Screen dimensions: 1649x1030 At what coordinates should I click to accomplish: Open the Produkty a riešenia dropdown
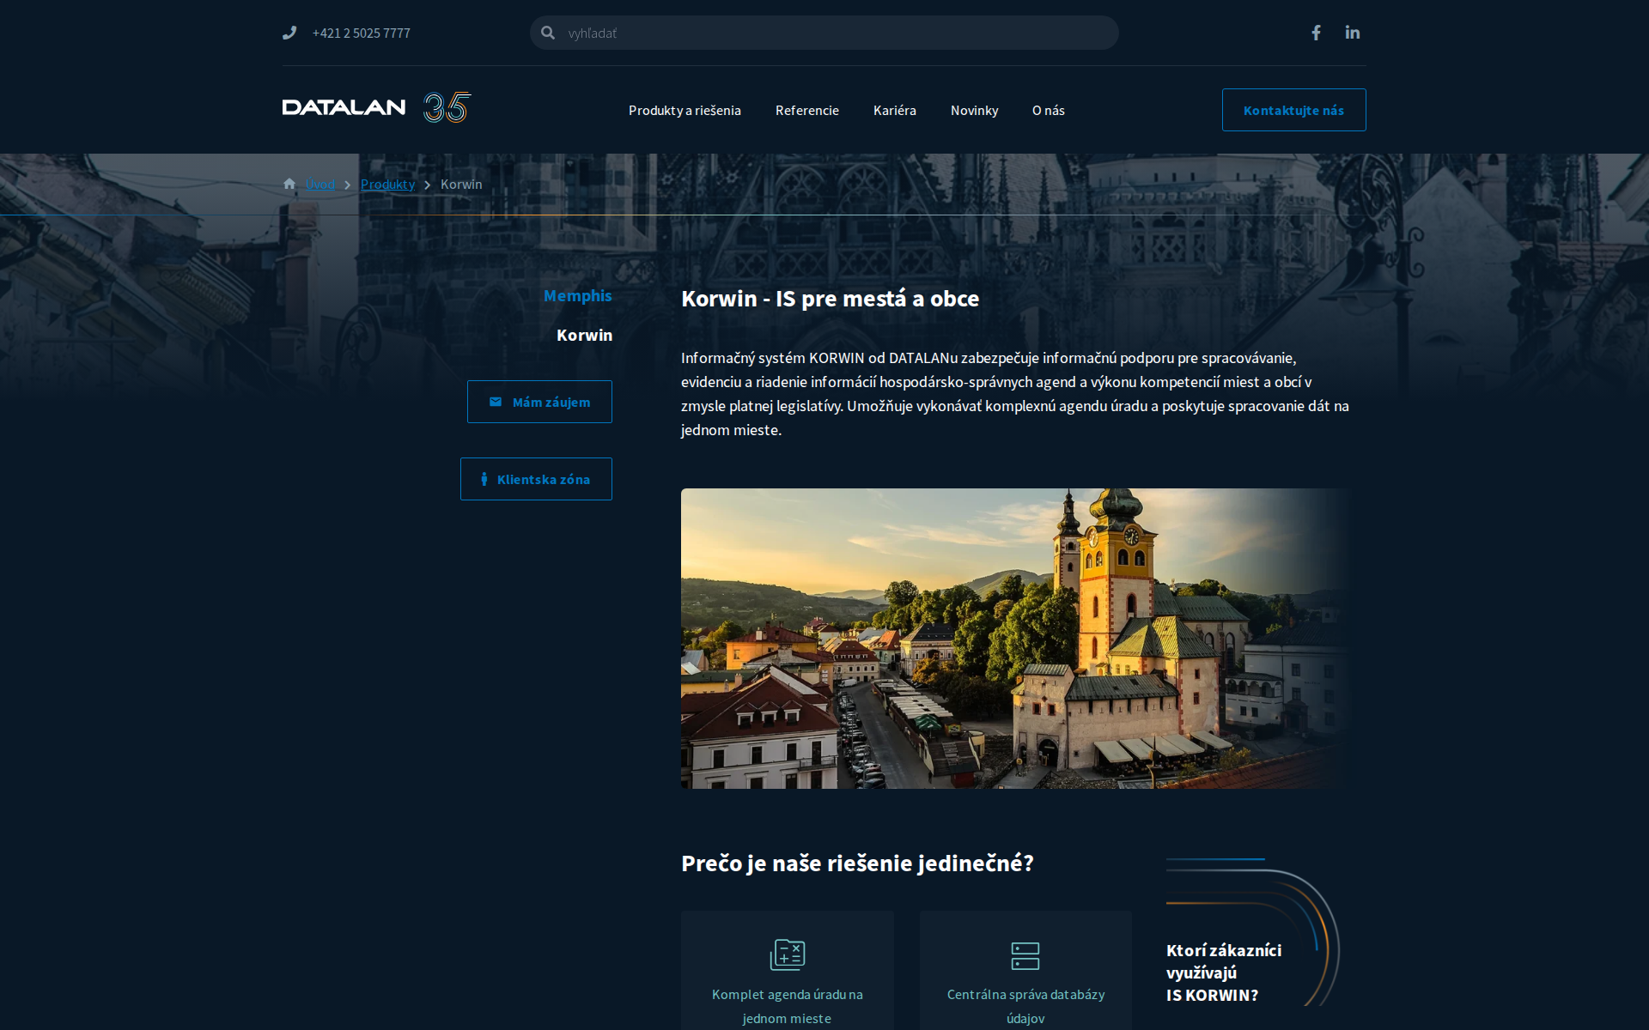(x=685, y=110)
